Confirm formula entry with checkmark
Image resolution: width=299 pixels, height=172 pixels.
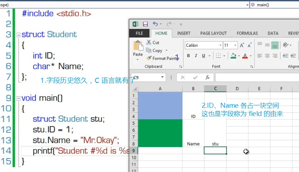[195, 77]
